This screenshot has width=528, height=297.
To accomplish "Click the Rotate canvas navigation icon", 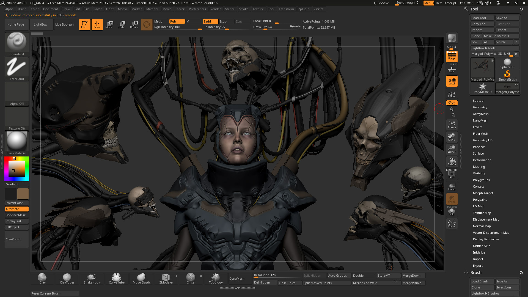I will pos(452,161).
